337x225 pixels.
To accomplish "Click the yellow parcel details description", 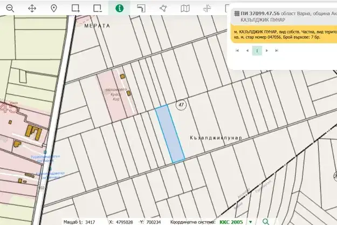I will pos(285,34).
